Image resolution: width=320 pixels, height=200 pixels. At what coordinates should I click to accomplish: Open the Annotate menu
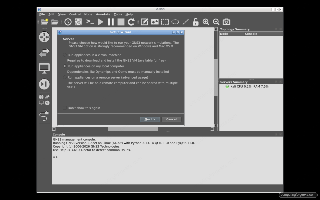click(x=103, y=14)
